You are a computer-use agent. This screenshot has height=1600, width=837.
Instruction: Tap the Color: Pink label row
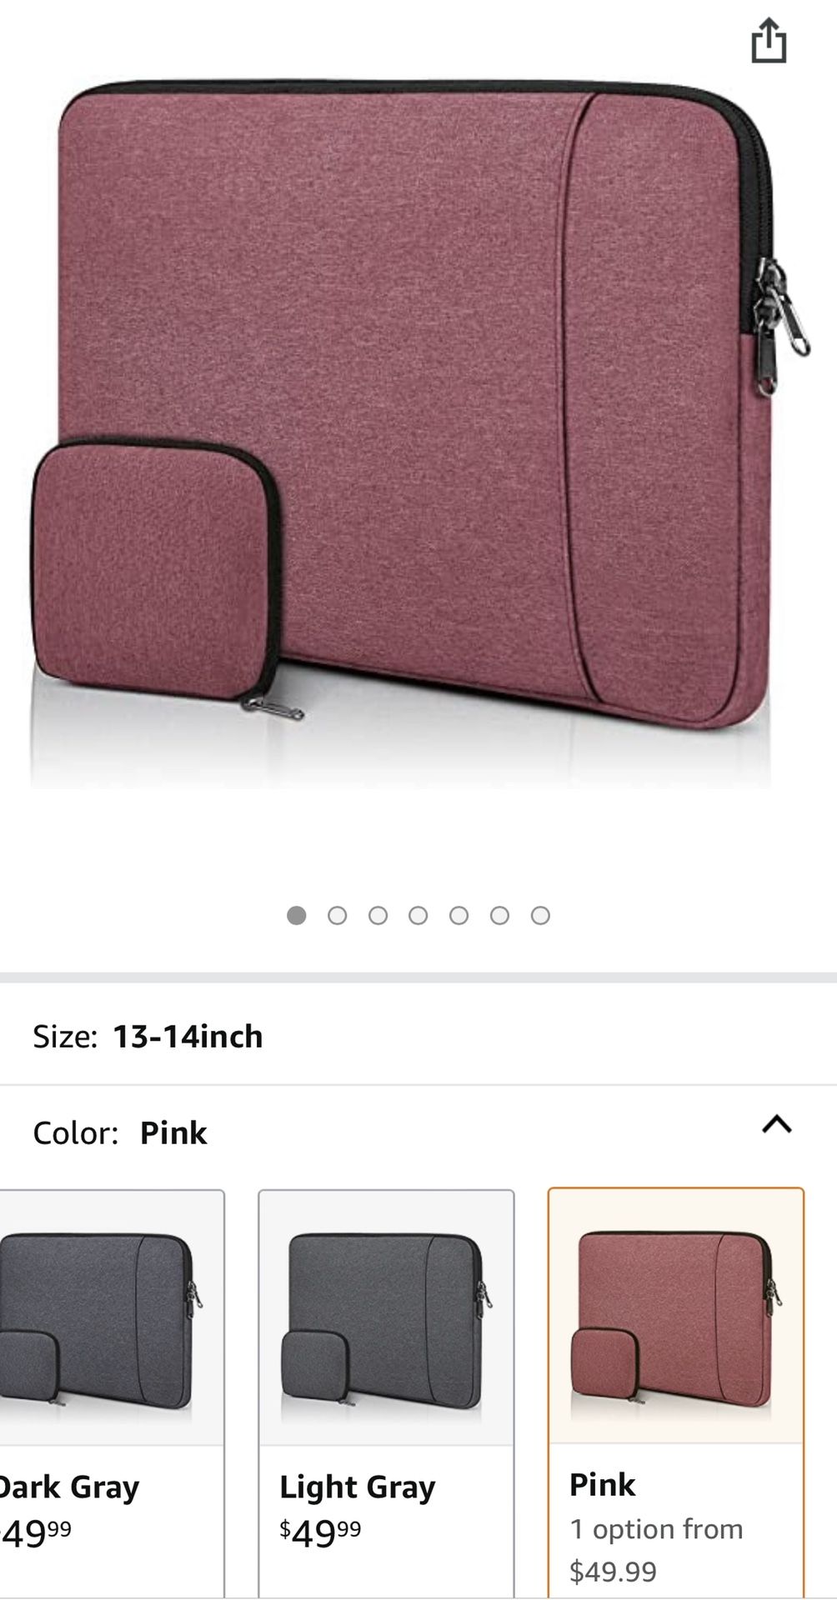tap(418, 1132)
